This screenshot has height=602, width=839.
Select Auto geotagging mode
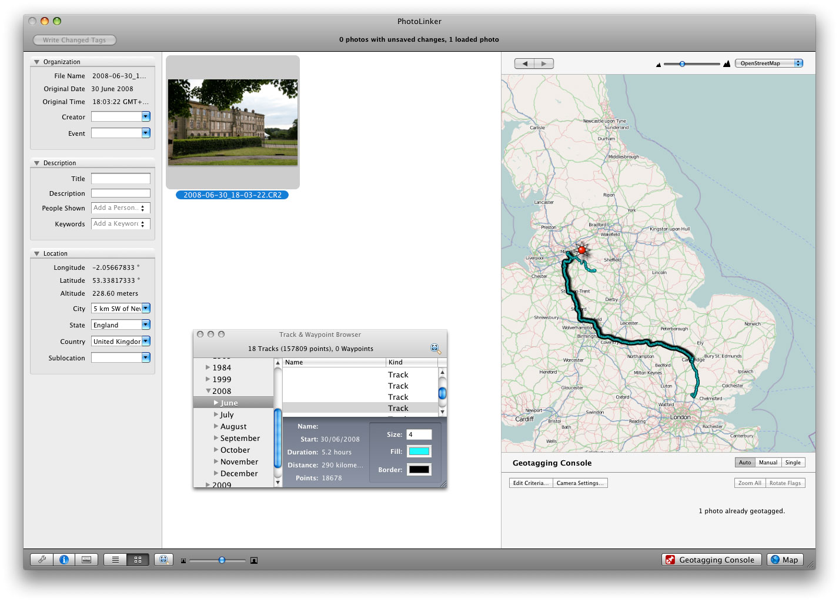pos(745,463)
